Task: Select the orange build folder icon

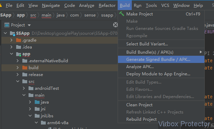Action: (x=25, y=67)
